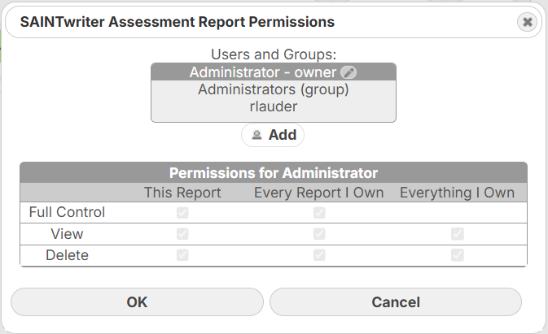548x334 pixels.
Task: Select the rlauder user entry
Action: coord(274,106)
